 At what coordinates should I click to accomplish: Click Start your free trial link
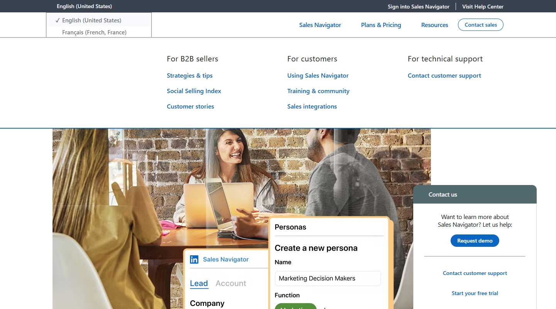(475, 293)
